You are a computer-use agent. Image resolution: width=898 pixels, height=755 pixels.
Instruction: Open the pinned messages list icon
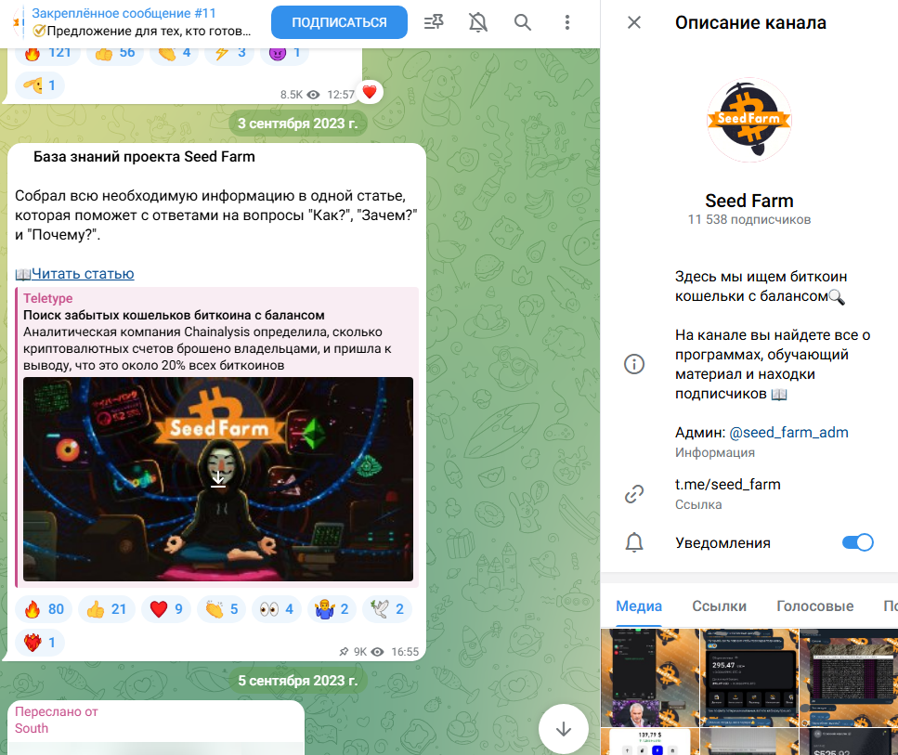pyautogui.click(x=434, y=22)
